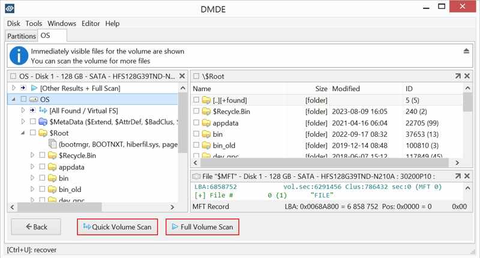
Task: Open the Help menu
Action: [112, 23]
